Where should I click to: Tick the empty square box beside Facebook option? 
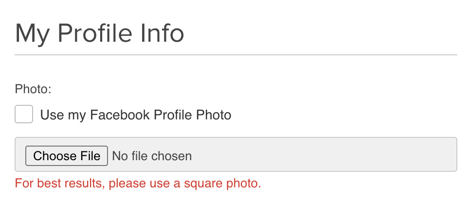pos(24,115)
